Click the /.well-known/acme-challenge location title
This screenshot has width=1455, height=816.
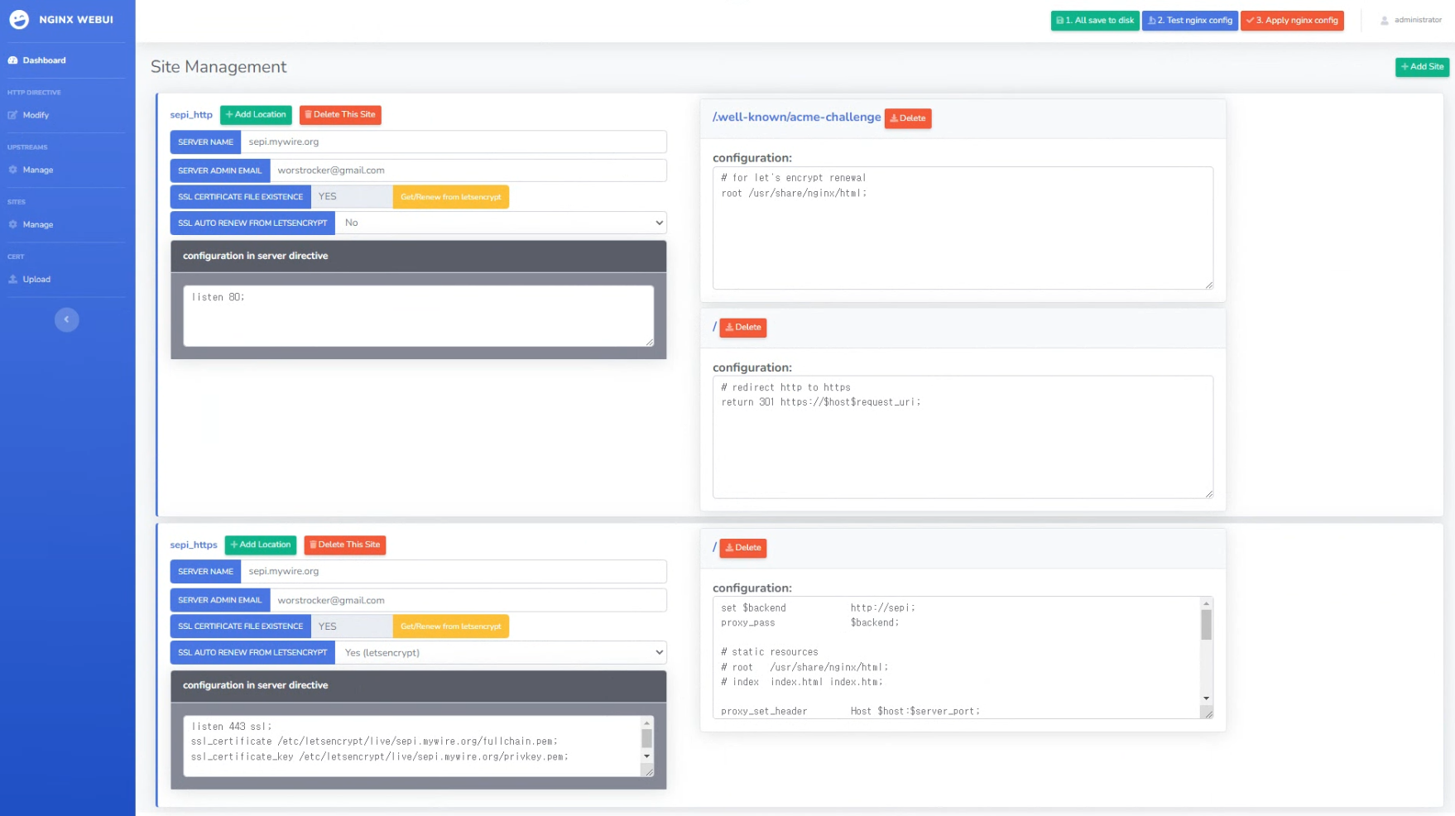click(x=797, y=118)
